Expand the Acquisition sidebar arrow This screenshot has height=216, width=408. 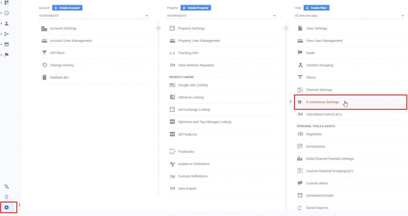[1, 34]
